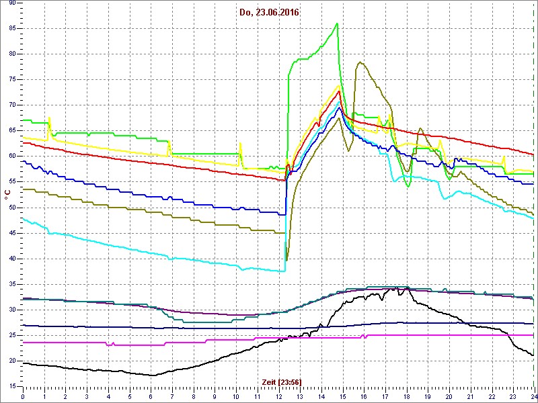This screenshot has height=403, width=538.
Task: Select the 30 value on temperature axis
Action: (12, 310)
